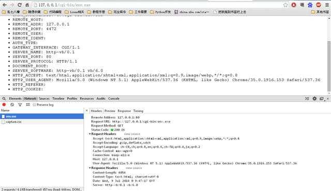Click the red circular extension icon beside the star
The height and width of the screenshot is (191, 331).
click(294, 5)
